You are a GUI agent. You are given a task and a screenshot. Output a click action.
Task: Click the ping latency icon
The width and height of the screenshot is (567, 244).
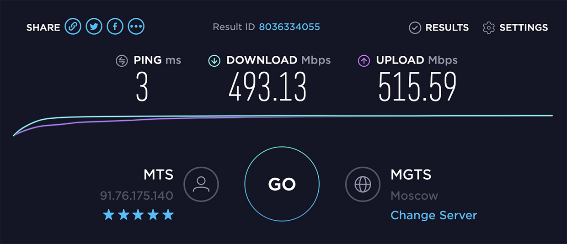pos(122,60)
